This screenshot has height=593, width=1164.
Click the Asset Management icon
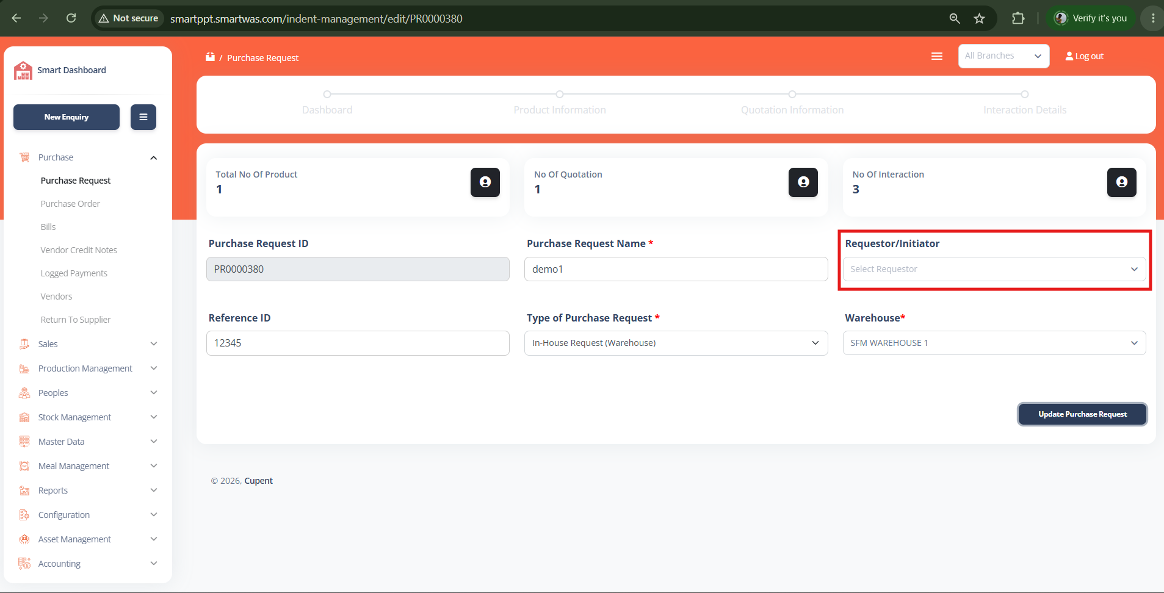[24, 539]
